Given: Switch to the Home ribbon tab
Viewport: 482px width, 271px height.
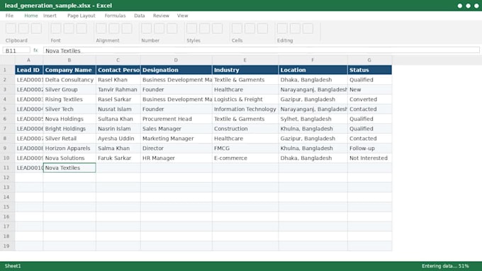Looking at the screenshot, I should [x=31, y=16].
